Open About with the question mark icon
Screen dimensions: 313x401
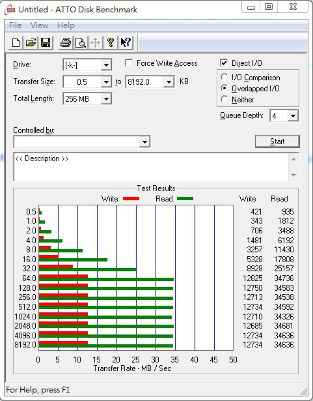110,42
